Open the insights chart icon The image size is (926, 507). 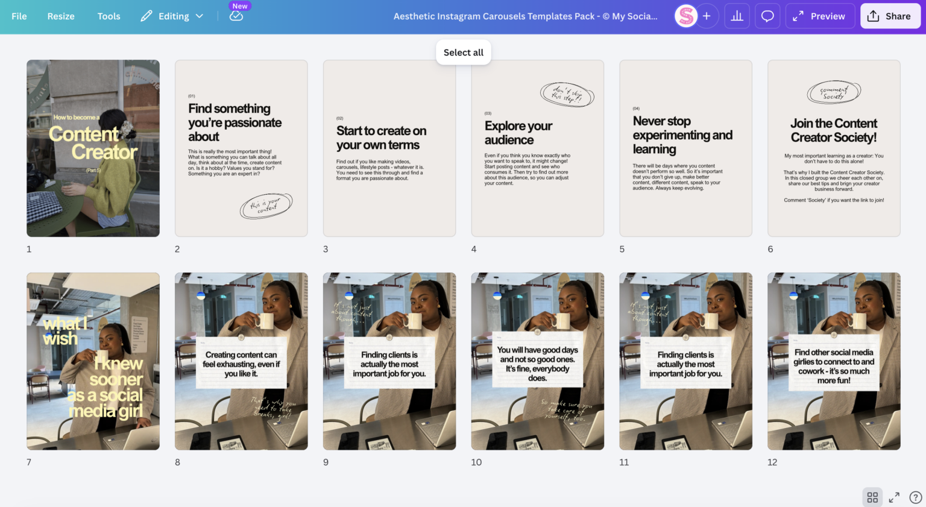click(737, 16)
